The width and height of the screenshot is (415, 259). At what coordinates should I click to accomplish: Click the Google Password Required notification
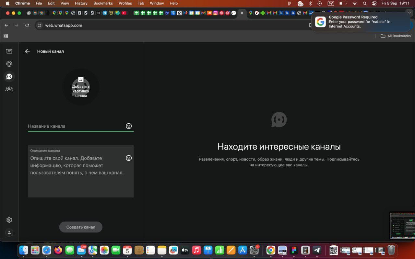point(360,22)
